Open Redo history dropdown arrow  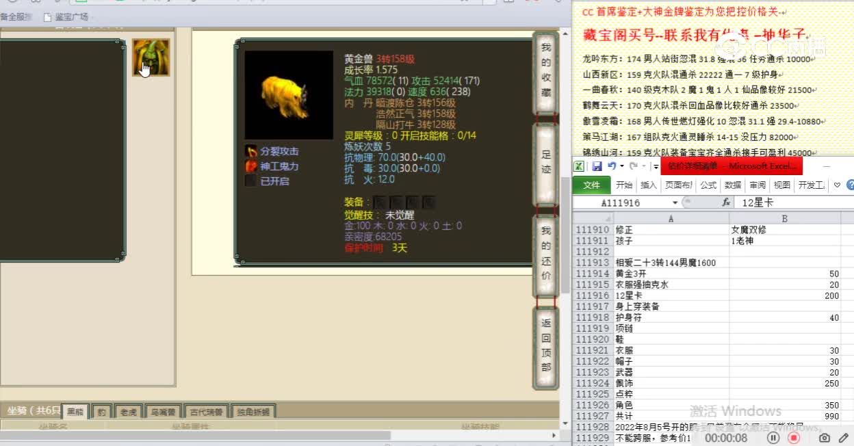(x=643, y=166)
